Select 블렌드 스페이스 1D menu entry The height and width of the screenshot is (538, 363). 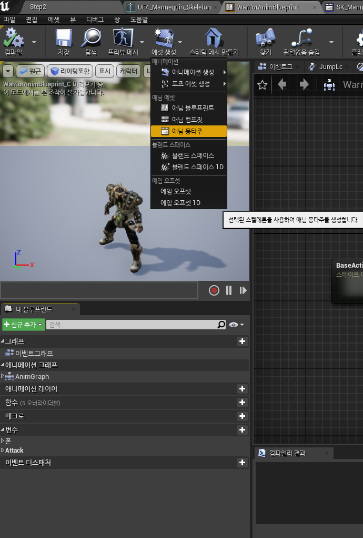click(189, 167)
